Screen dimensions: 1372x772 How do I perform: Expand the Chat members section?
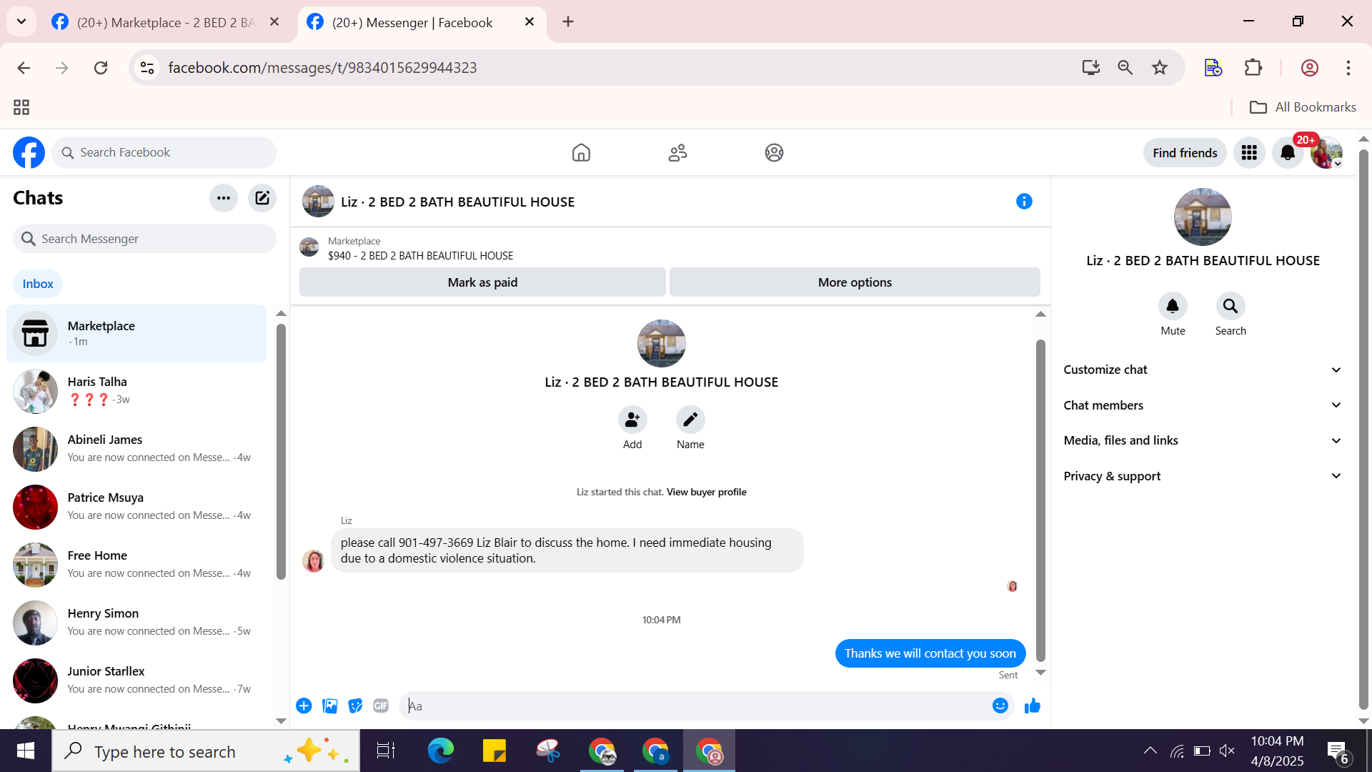pyautogui.click(x=1202, y=405)
